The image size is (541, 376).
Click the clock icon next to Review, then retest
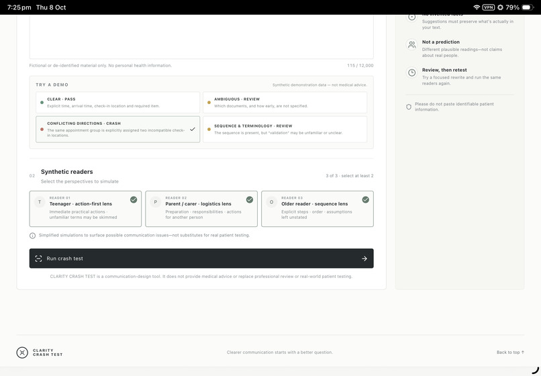tap(411, 73)
